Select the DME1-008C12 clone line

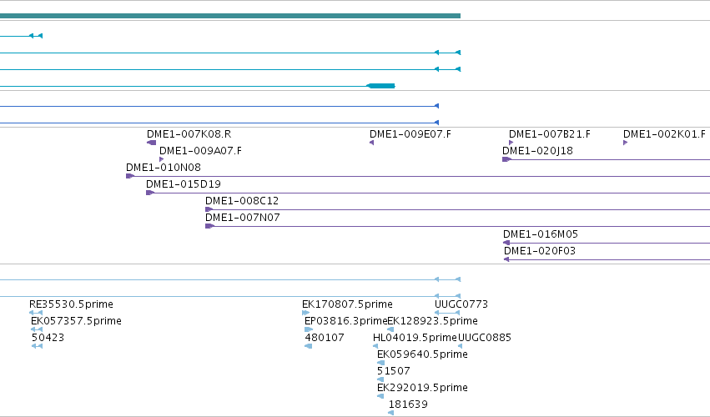pos(457,209)
